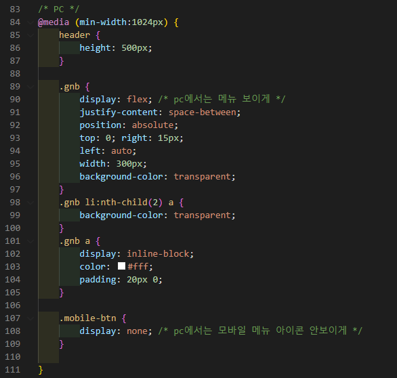The image size is (397, 378).
Task: Click the inline-block value
Action: 158,254
